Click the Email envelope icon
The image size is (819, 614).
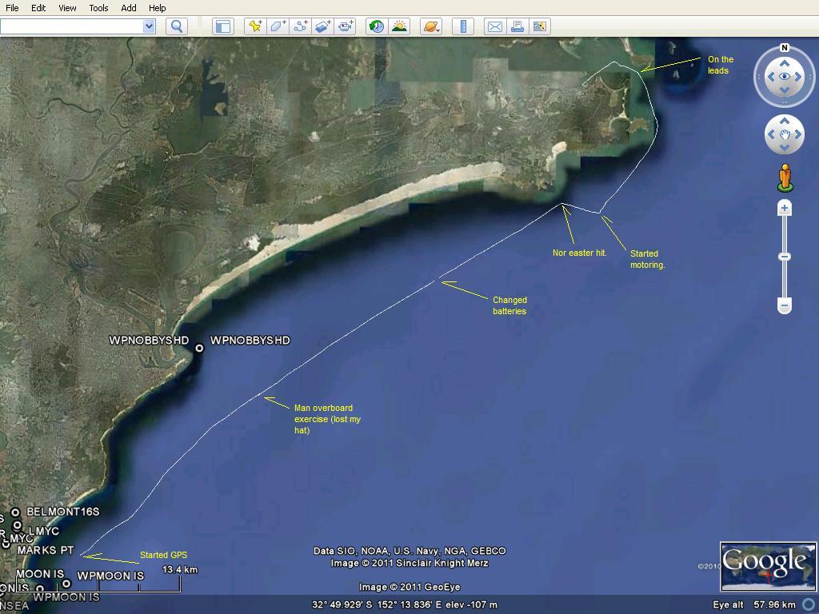tap(495, 26)
